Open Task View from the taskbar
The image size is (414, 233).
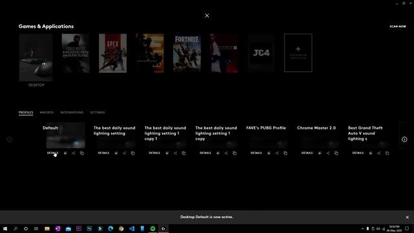point(36,228)
